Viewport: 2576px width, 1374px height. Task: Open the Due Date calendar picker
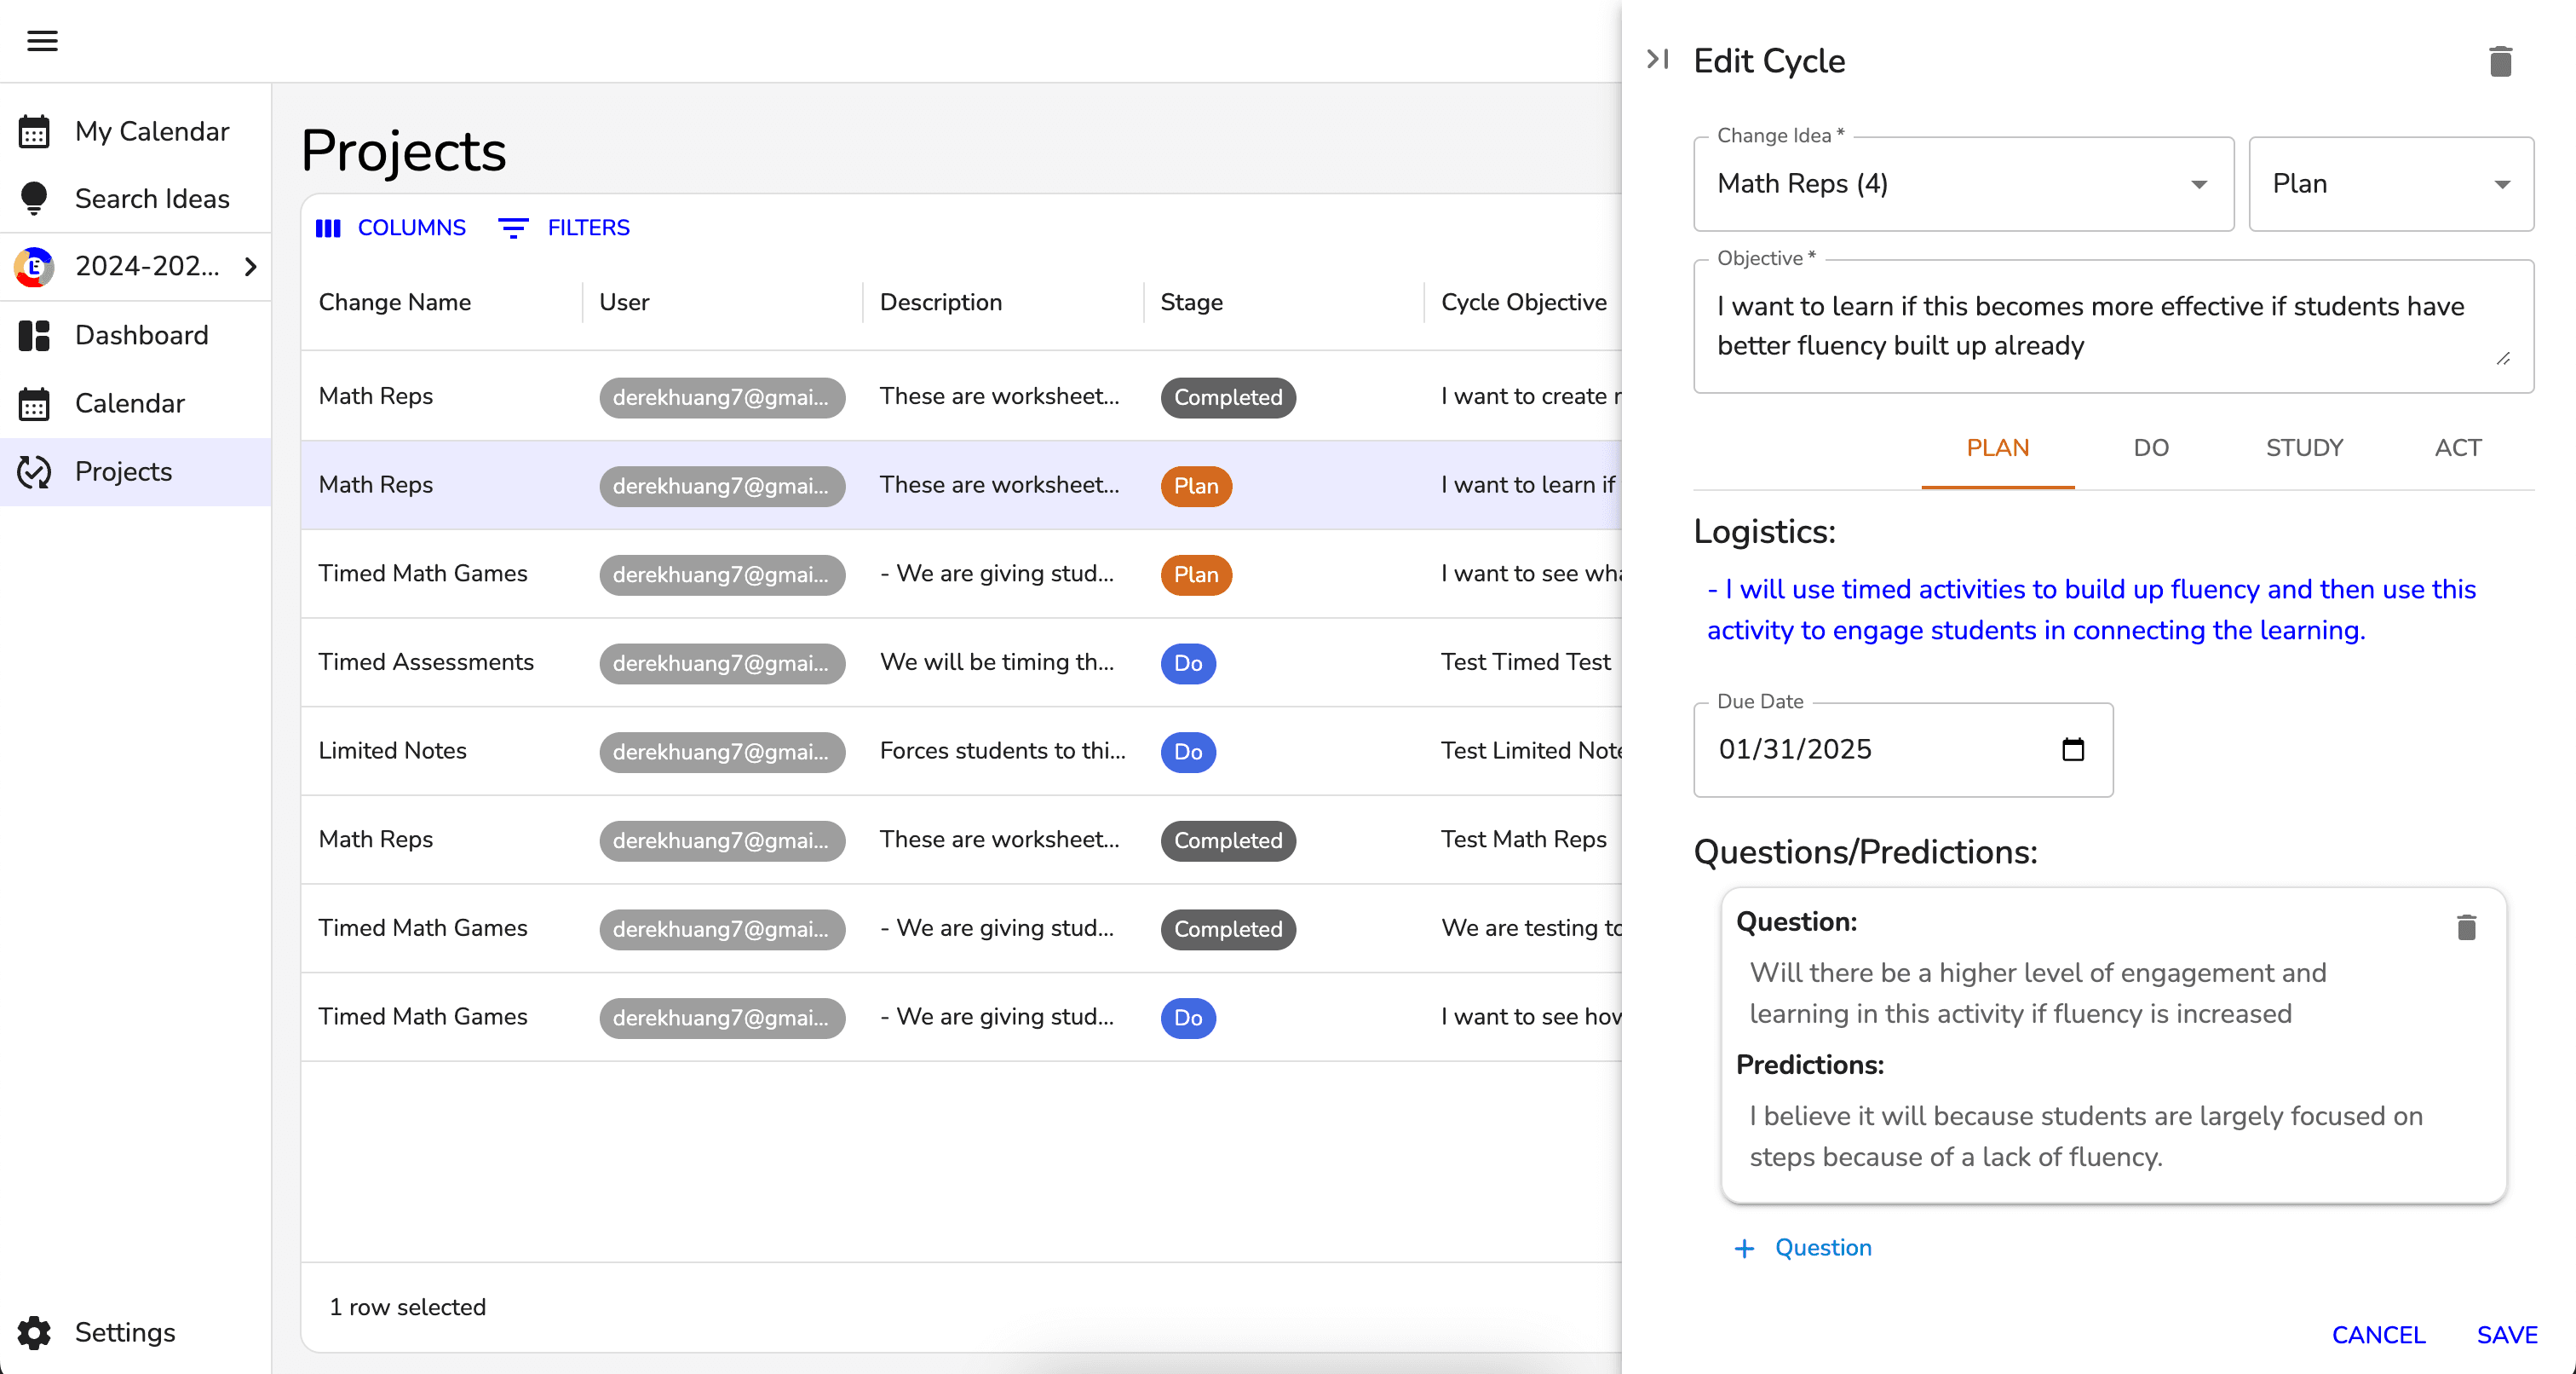2073,749
